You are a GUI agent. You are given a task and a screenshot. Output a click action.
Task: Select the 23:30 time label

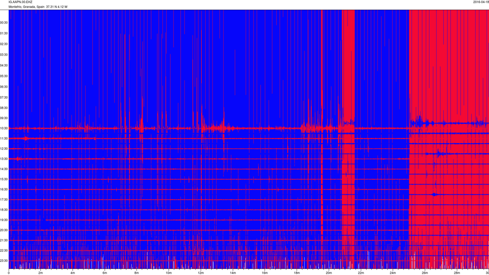click(4, 261)
